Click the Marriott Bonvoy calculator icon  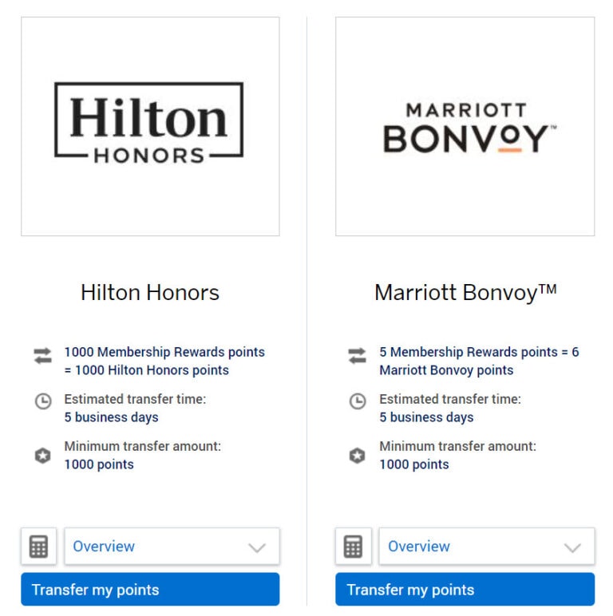(x=353, y=547)
